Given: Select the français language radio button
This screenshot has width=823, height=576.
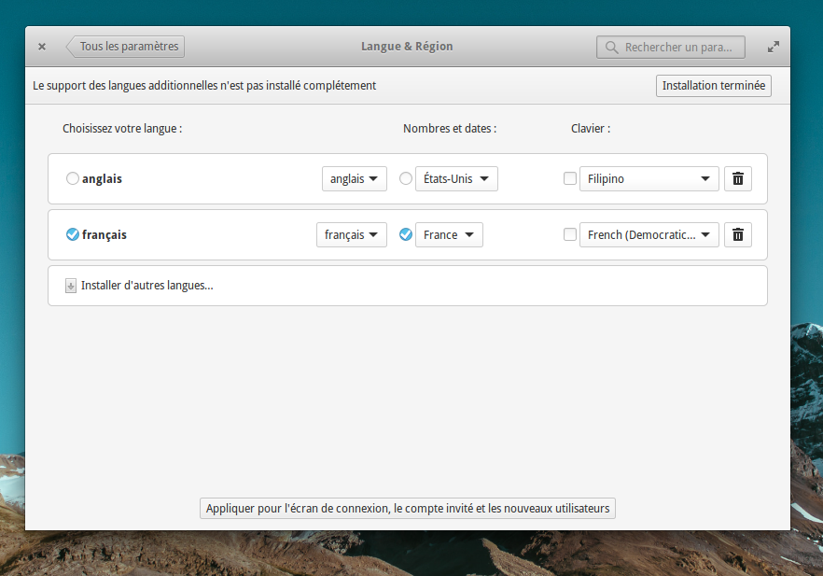Looking at the screenshot, I should 73,234.
